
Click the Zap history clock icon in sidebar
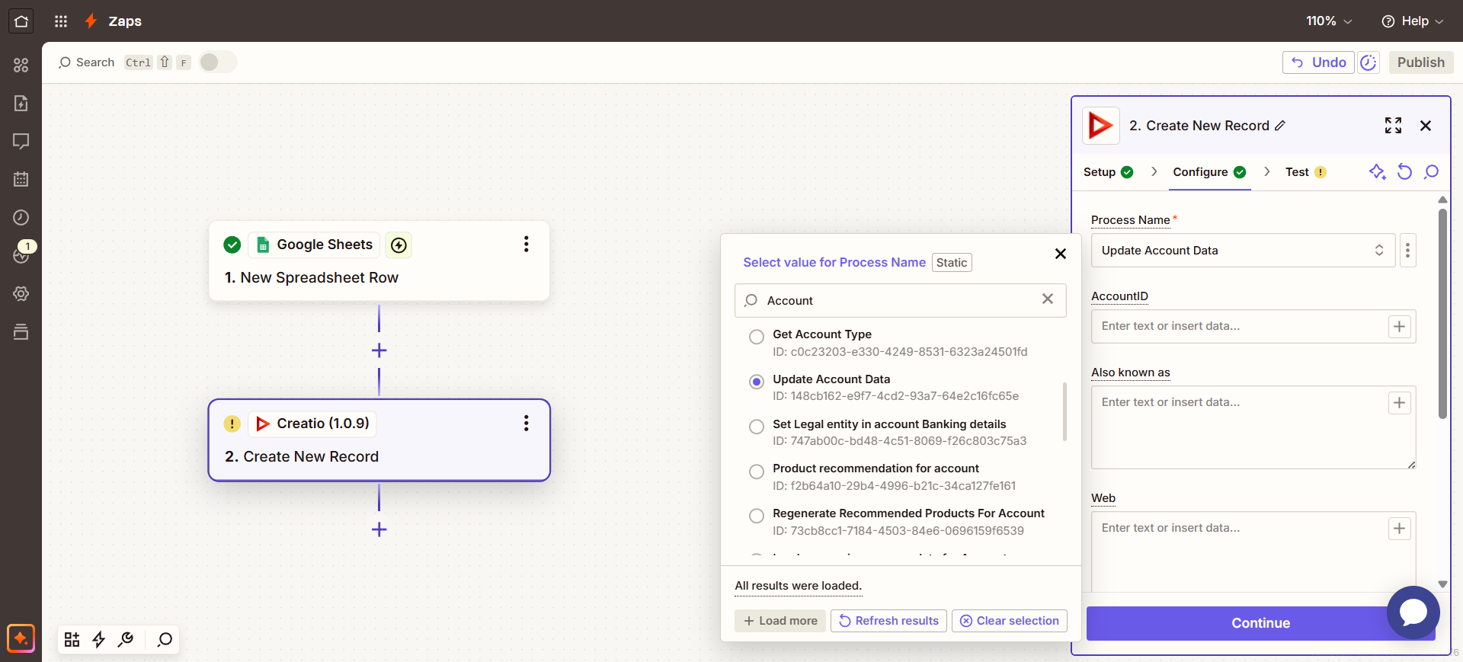coord(21,218)
